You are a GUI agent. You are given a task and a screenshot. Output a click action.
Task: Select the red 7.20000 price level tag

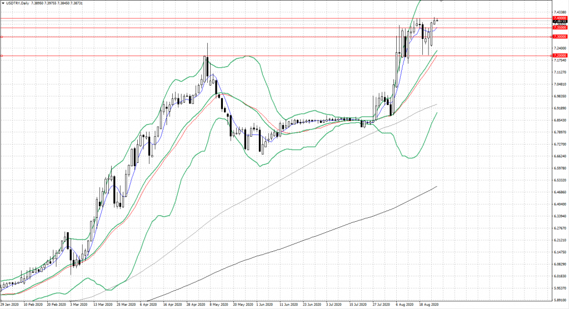pyautogui.click(x=560, y=56)
